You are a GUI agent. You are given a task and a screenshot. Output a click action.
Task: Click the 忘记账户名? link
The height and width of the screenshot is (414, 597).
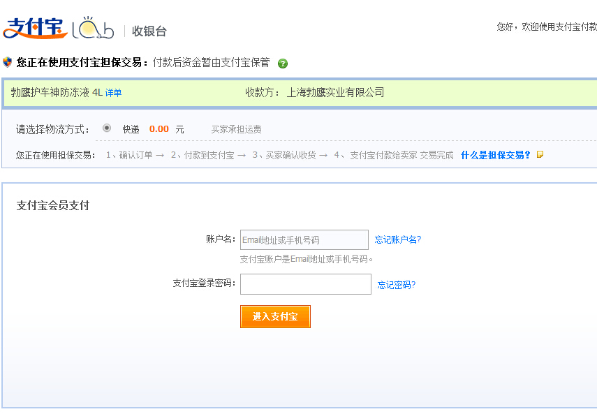(397, 239)
